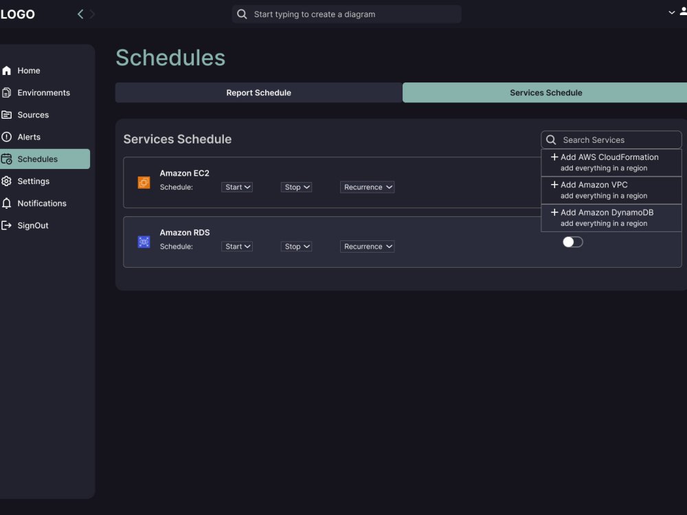Open Sources in the sidebar
Screen dimensions: 687x515
(45, 115)
